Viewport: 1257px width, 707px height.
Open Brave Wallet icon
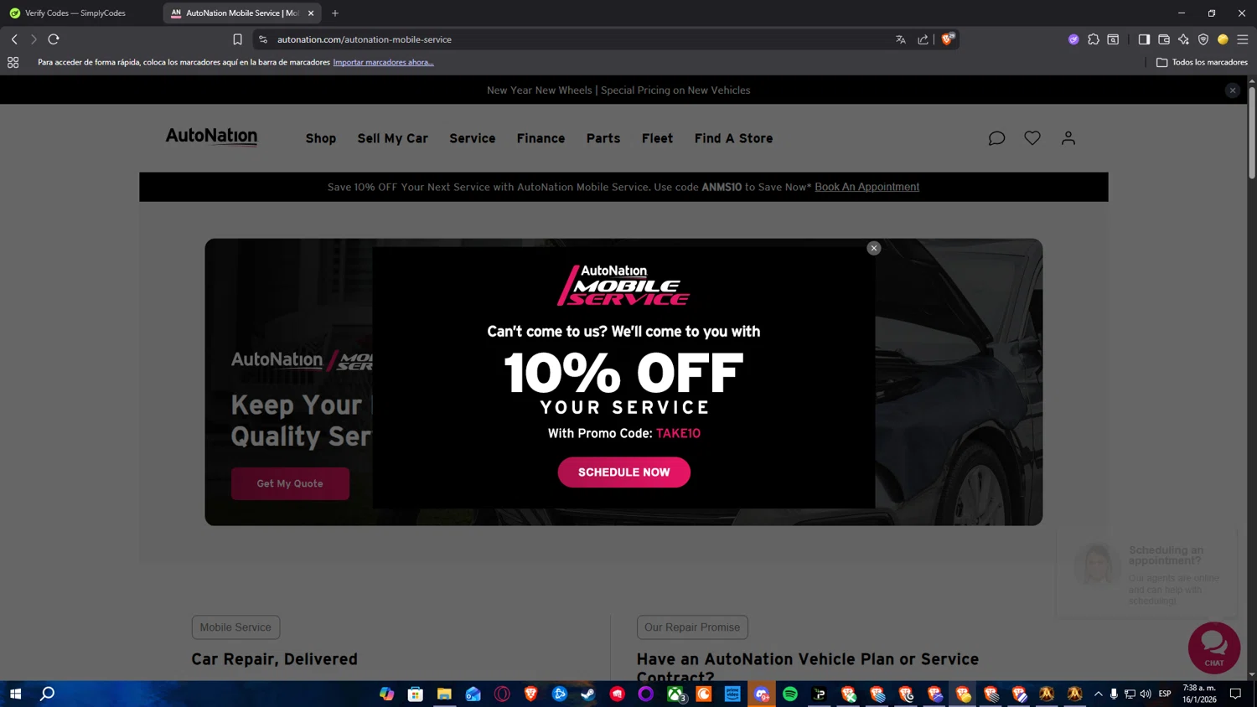click(1164, 39)
